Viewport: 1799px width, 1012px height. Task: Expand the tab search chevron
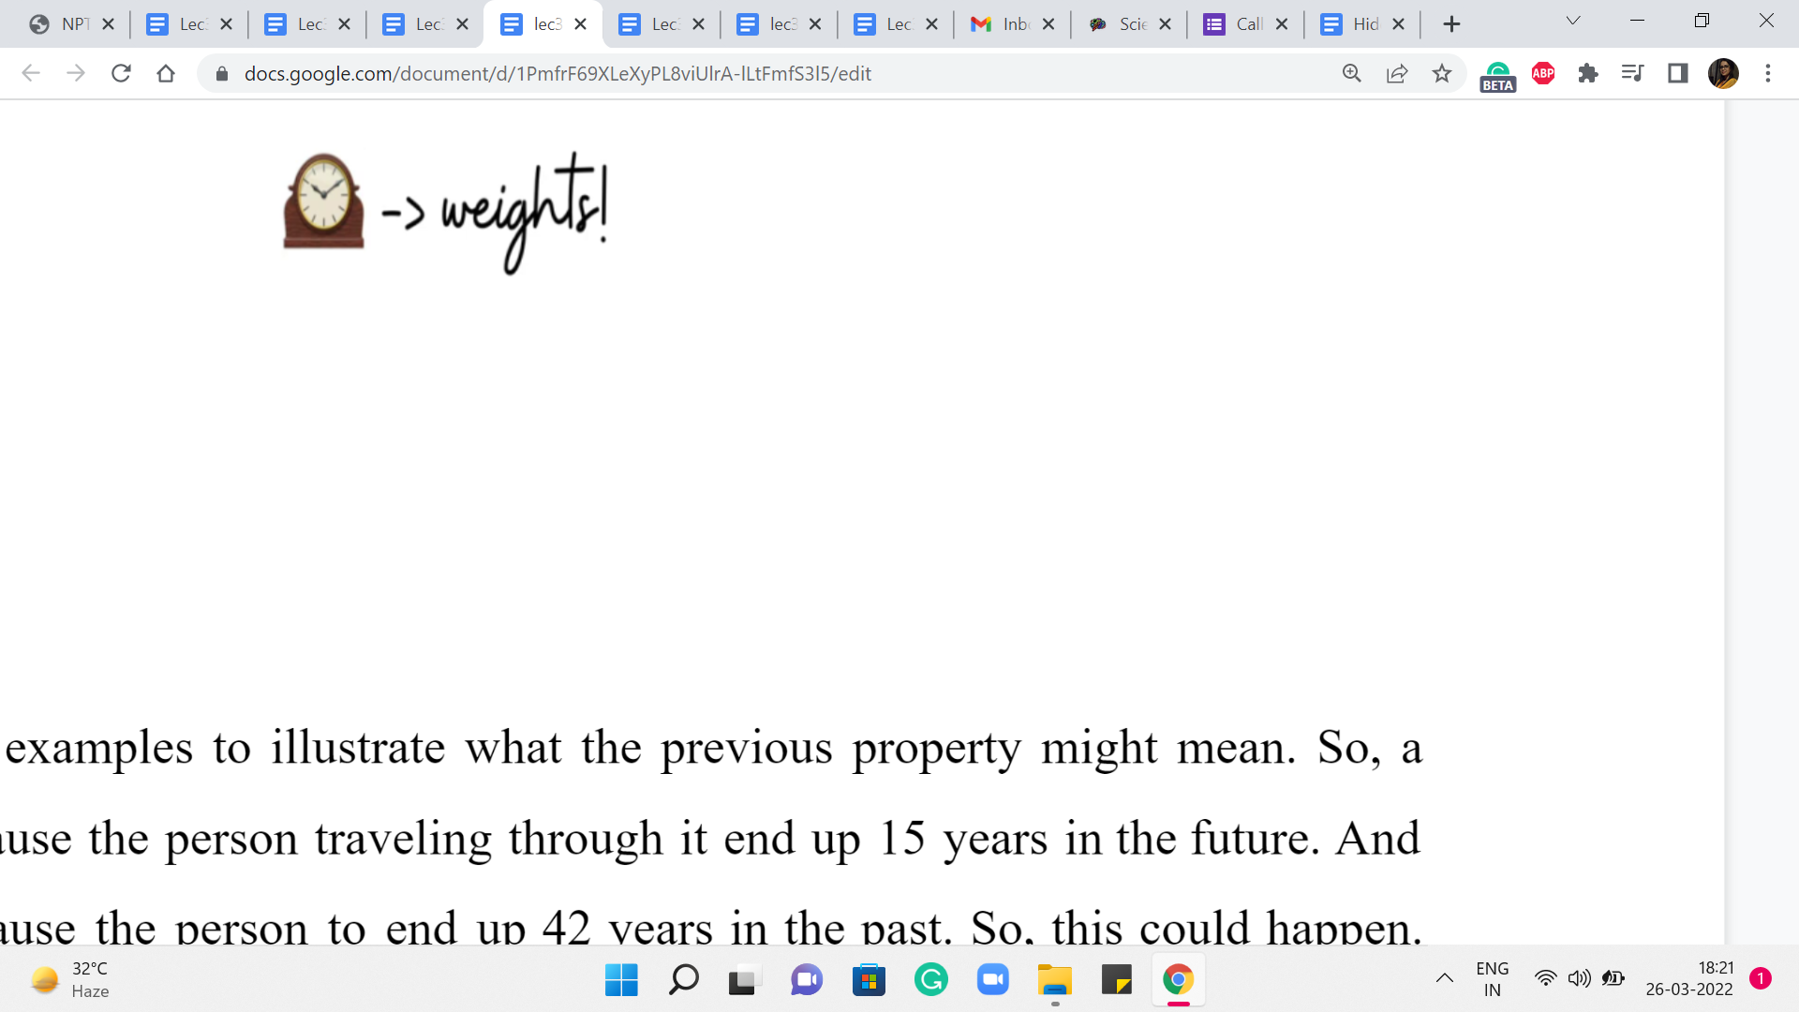point(1573,22)
